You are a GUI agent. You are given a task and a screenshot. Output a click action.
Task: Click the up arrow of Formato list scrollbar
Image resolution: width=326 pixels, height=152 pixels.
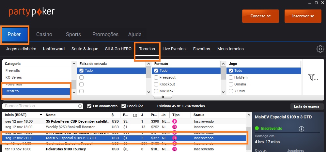point(223,64)
